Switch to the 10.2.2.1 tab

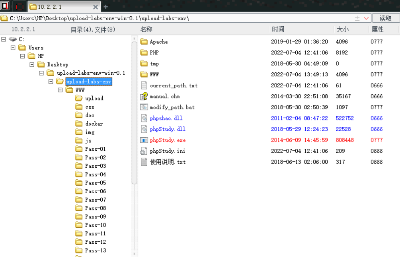tap(60, 7)
